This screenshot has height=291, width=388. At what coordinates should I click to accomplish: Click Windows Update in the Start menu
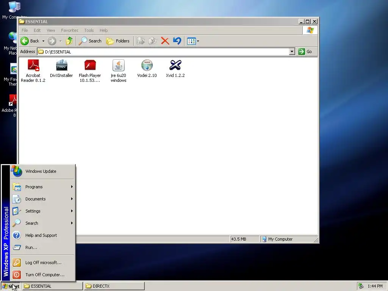[42, 171]
